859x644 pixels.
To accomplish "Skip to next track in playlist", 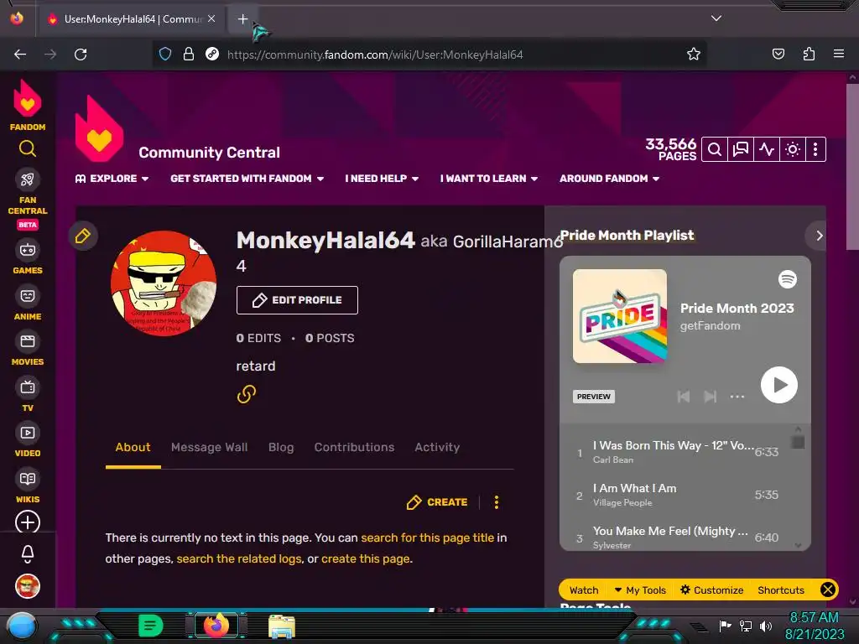I will (x=710, y=397).
